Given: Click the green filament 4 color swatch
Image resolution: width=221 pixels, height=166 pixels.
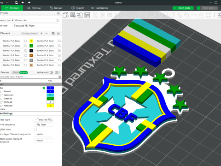Looking at the screenshot, I should pyautogui.click(x=31, y=46).
